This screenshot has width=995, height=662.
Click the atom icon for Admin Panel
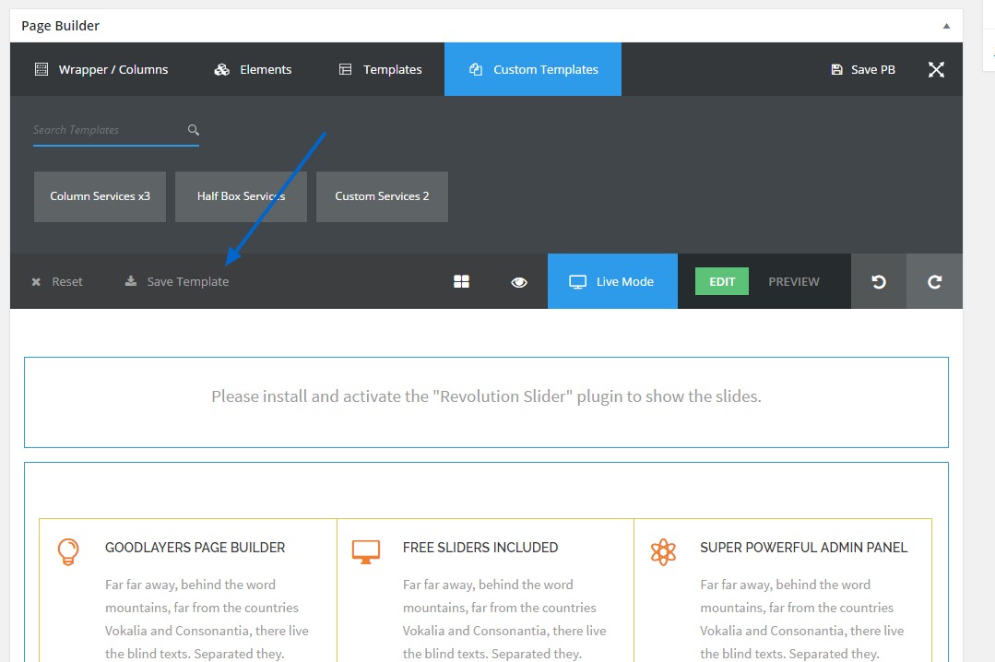[x=663, y=551]
